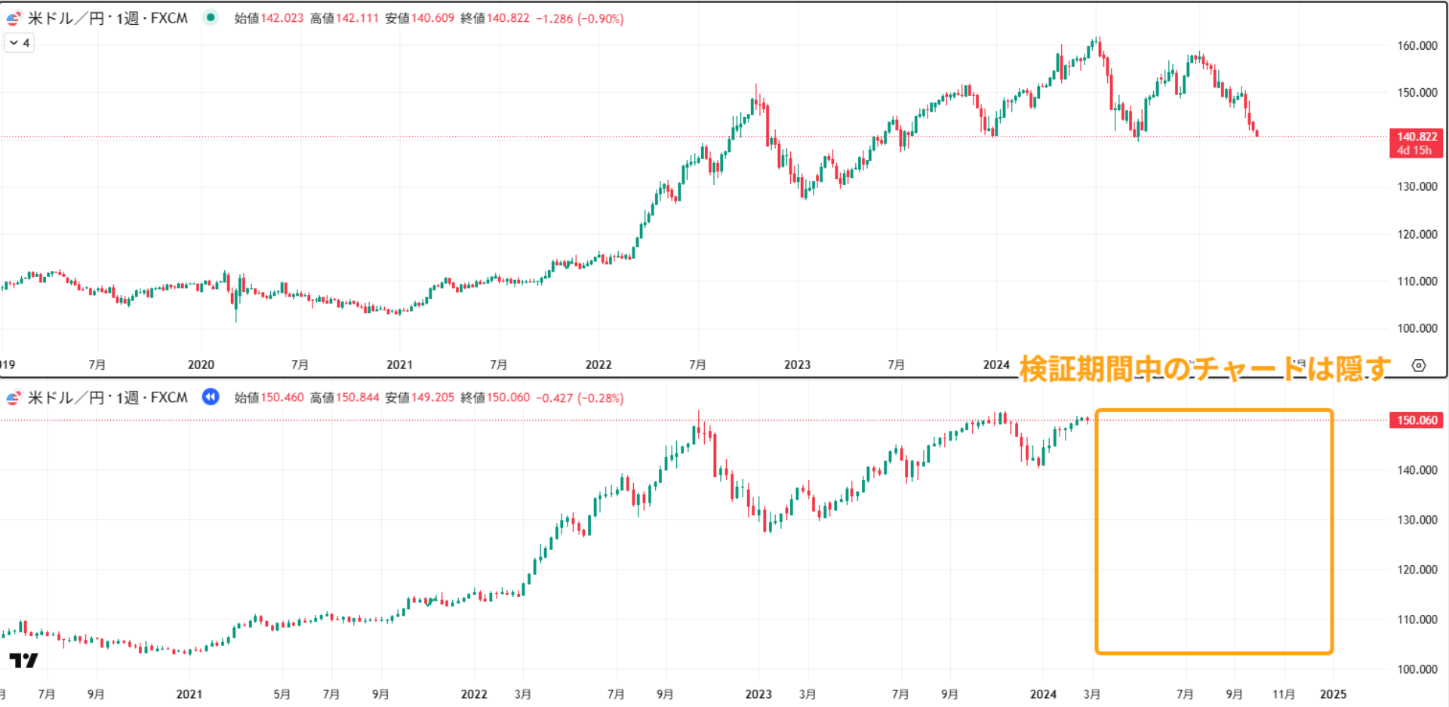
Task: Click the green market status dot
Action: (x=211, y=17)
